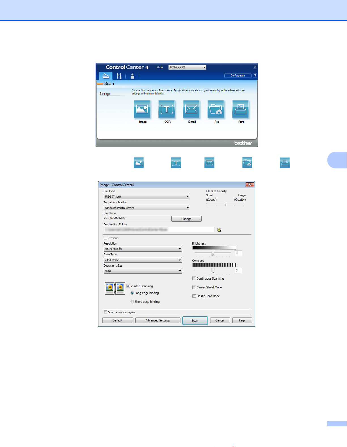Open the Model ADS-XXXXX dropdown
The width and height of the screenshot is (347, 447).
pos(187,67)
